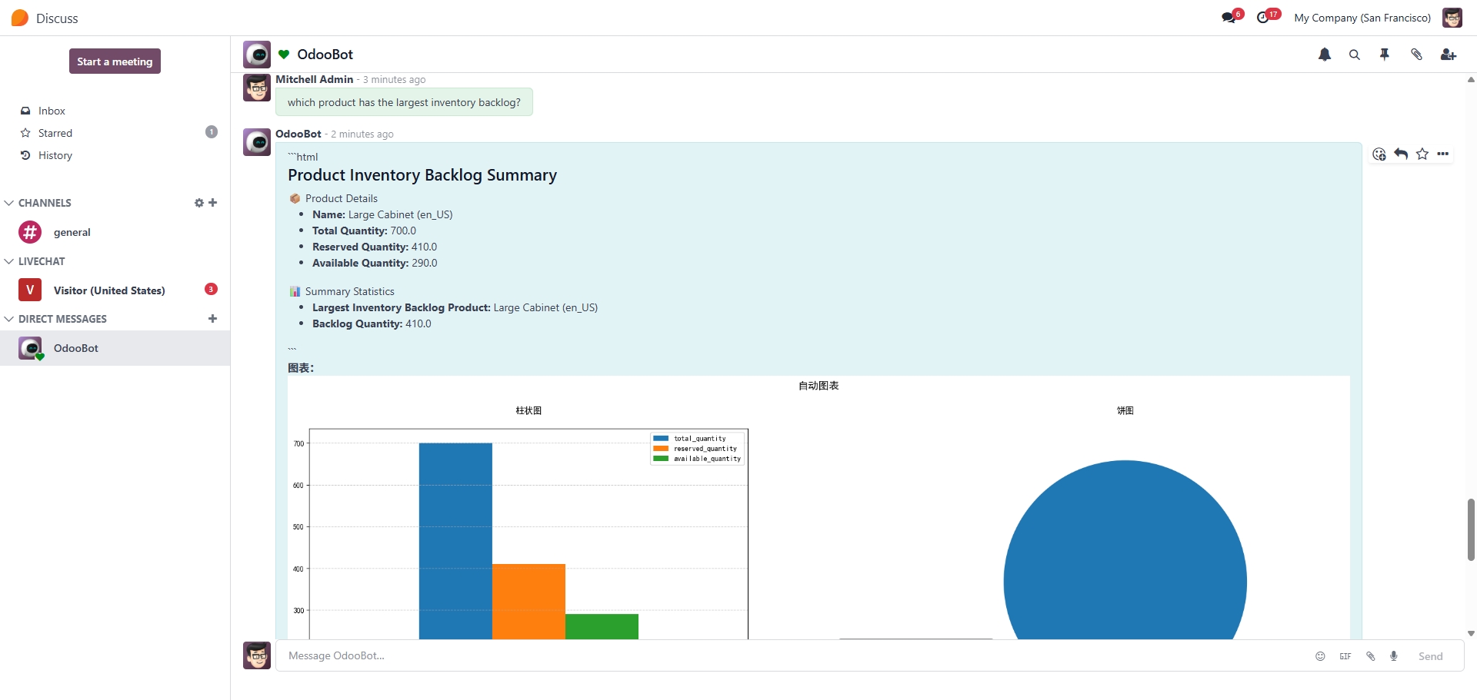Screen dimensions: 1477x700
Task: Click the orange reserved_quantity bar in the chart
Action: click(528, 602)
